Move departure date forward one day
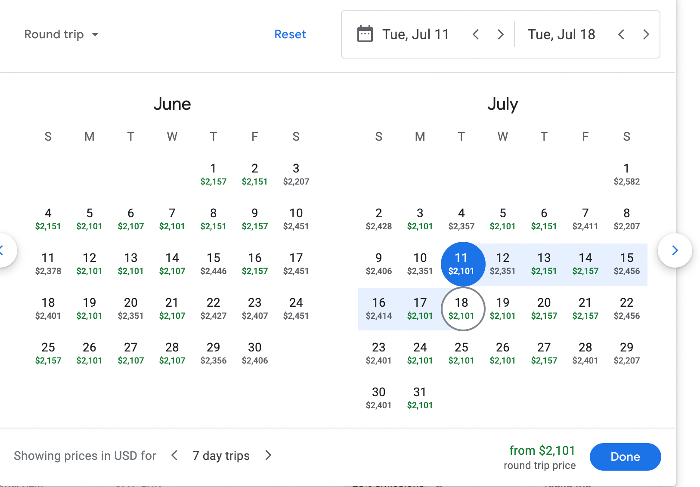 500,34
